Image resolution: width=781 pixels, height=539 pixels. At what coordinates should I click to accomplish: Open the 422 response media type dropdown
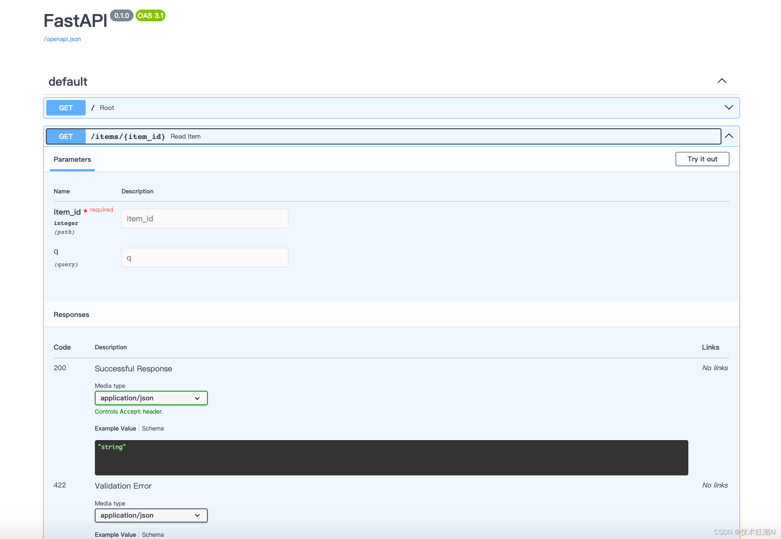point(151,515)
